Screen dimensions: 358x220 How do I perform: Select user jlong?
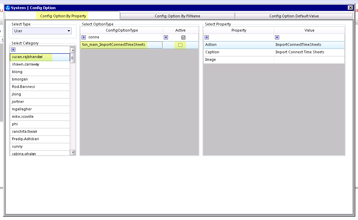pyautogui.click(x=40, y=94)
